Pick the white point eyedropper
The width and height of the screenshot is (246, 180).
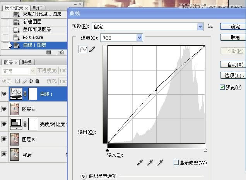tap(159, 163)
